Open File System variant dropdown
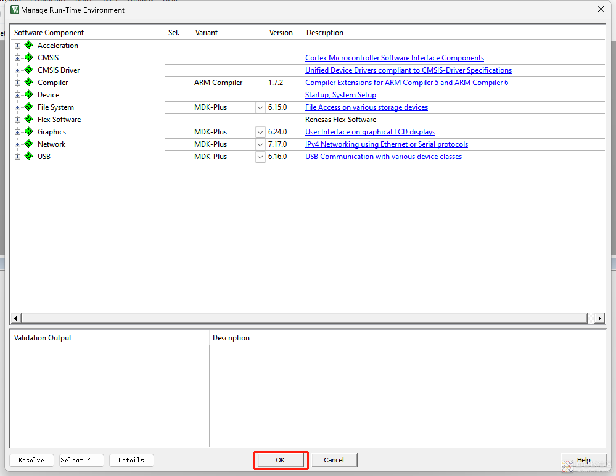This screenshot has height=476, width=616. pos(260,108)
